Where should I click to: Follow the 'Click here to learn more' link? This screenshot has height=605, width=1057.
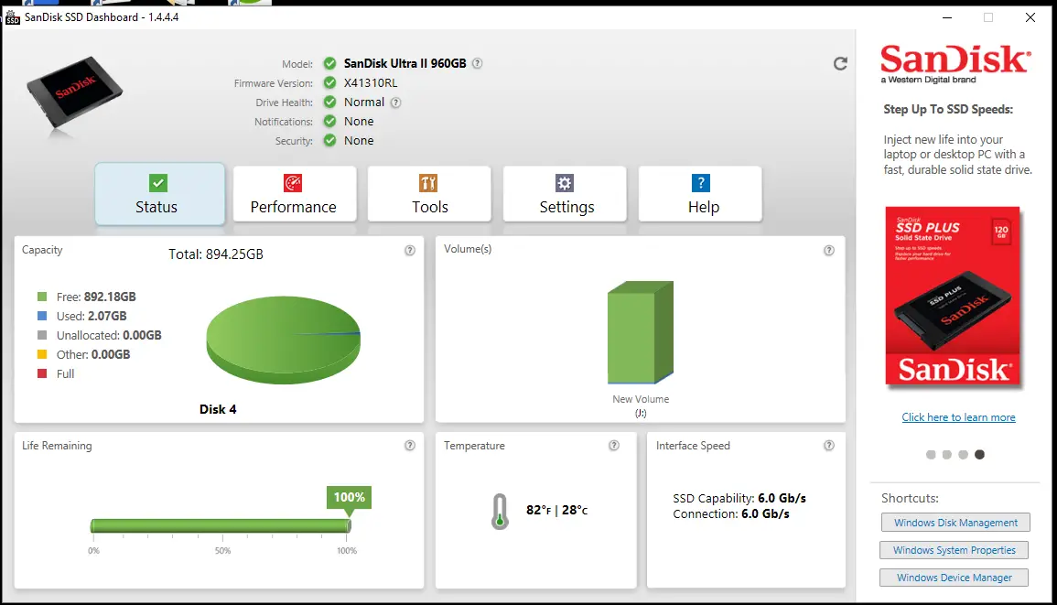tap(958, 417)
